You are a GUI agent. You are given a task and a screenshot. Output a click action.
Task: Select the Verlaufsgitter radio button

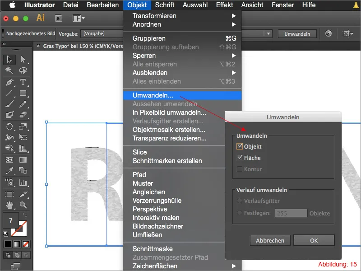click(x=240, y=201)
